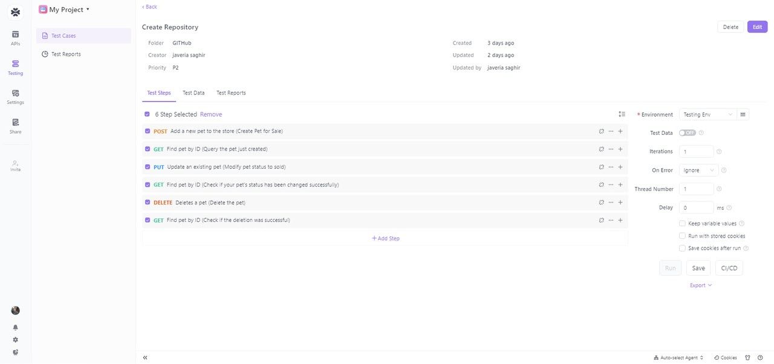Open the CI/CD button

tap(729, 268)
